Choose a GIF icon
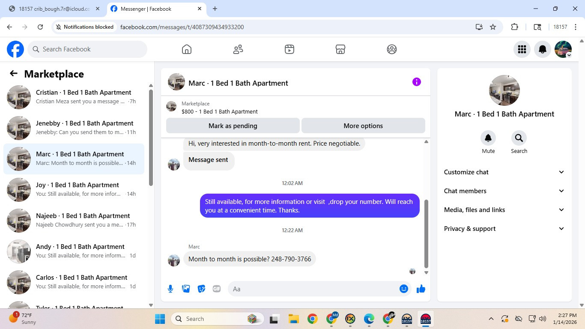This screenshot has width=585, height=329. 217,289
